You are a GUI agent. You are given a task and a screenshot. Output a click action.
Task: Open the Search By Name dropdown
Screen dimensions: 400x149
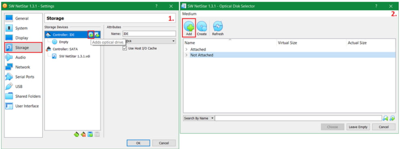click(199, 119)
